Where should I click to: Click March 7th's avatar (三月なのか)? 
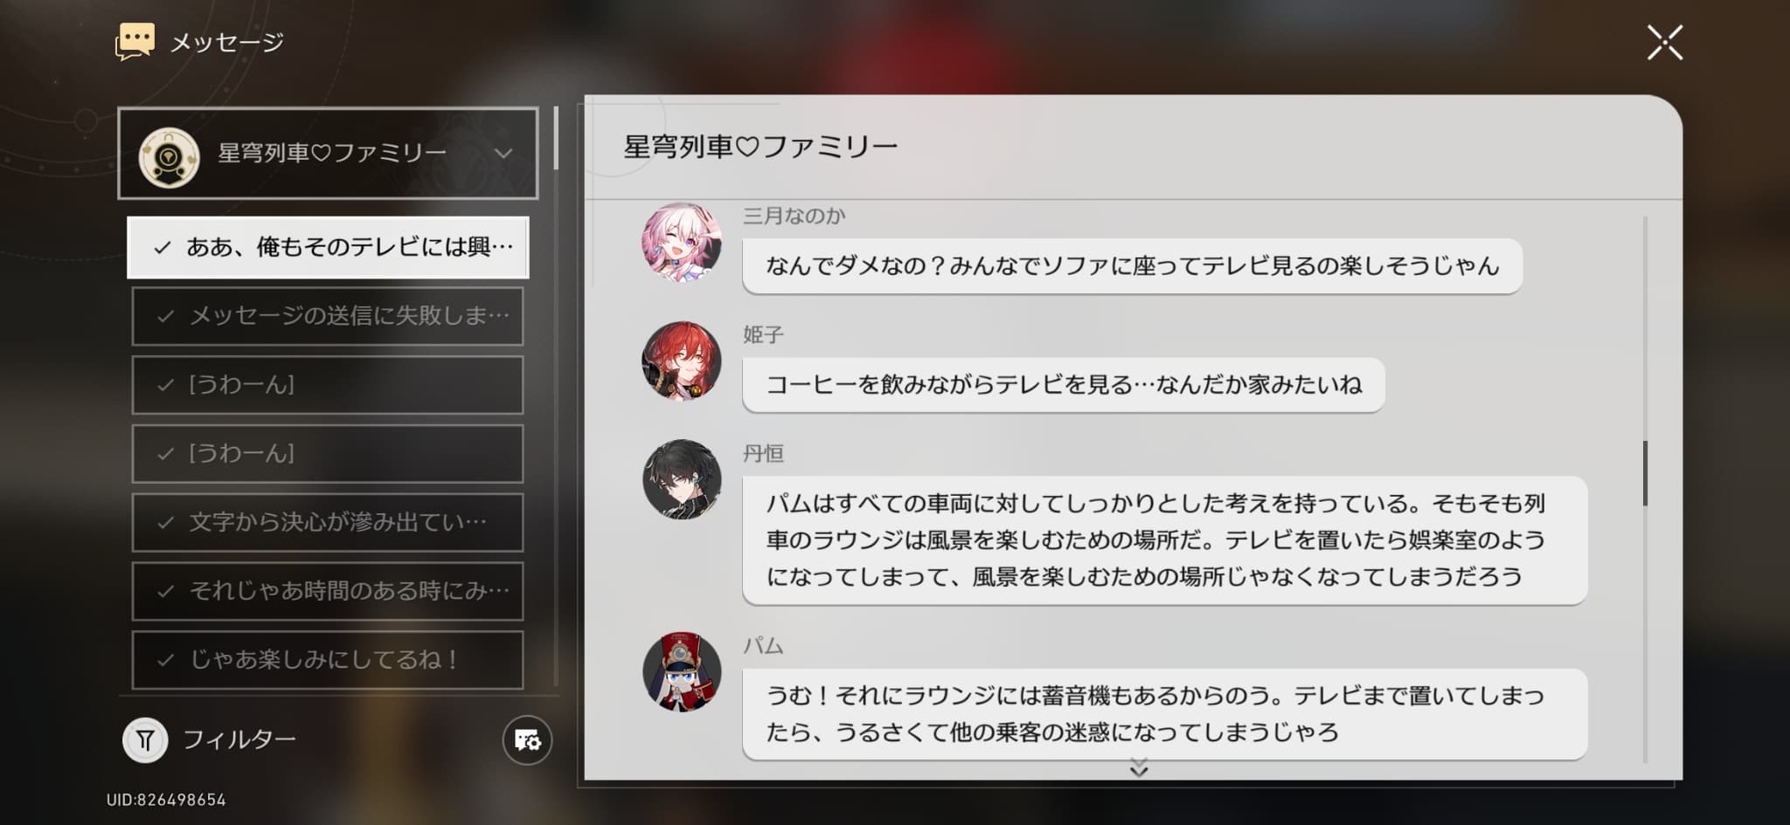682,243
